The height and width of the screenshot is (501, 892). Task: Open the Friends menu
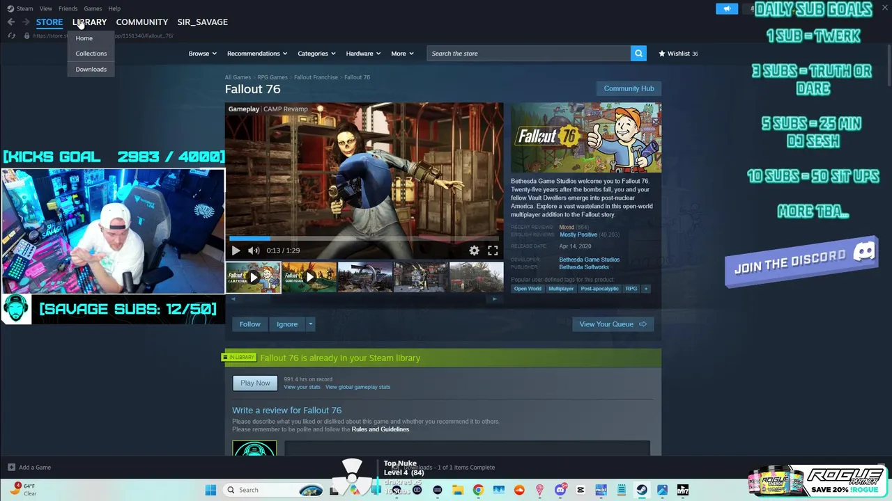[68, 8]
